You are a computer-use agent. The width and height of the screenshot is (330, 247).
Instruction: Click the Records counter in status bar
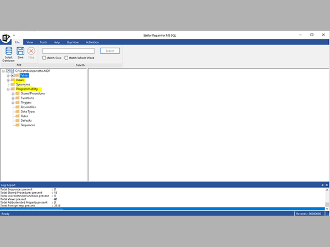(x=309, y=214)
